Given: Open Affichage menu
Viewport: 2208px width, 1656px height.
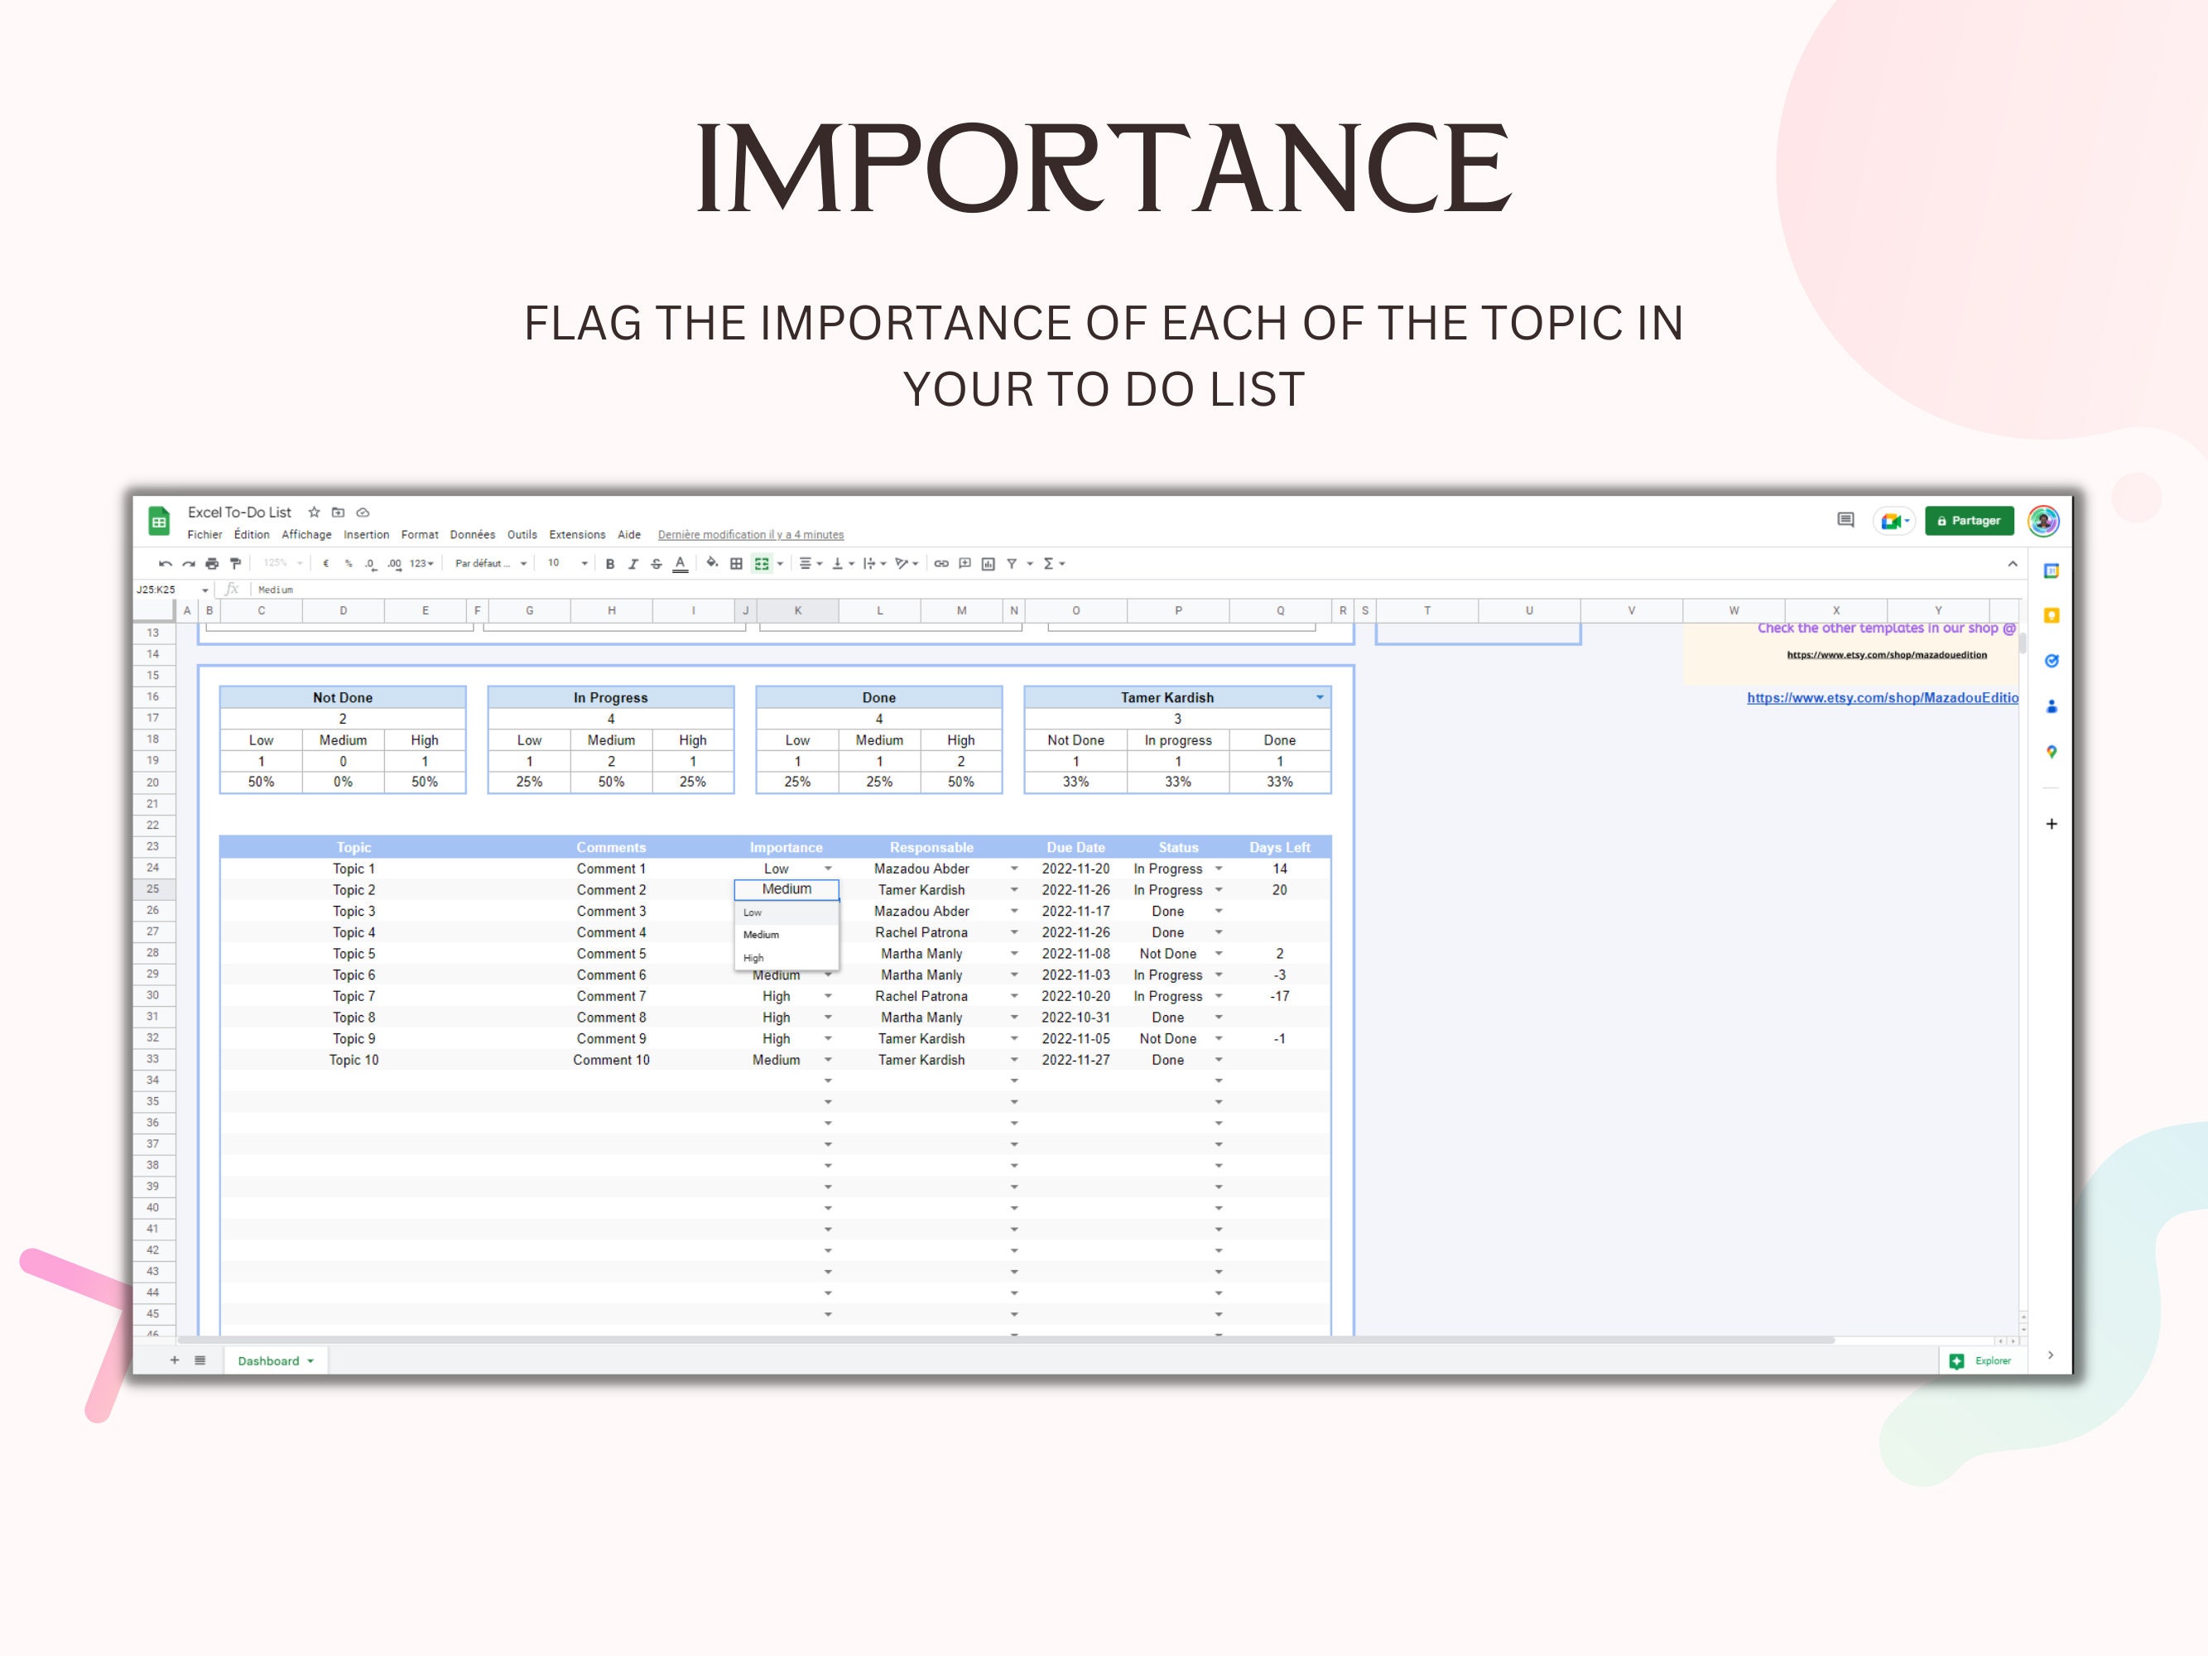Looking at the screenshot, I should (306, 535).
